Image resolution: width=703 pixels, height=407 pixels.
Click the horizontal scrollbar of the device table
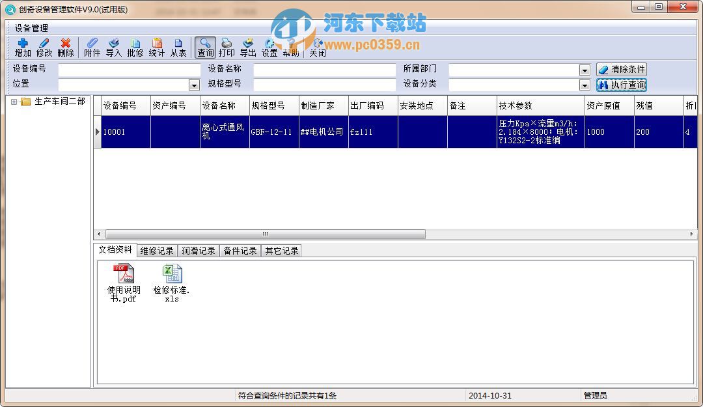coord(265,234)
